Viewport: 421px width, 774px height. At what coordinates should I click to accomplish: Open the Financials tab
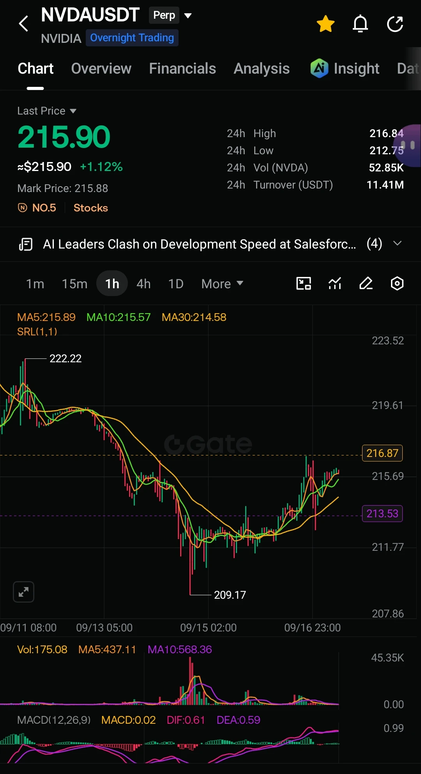[x=182, y=69]
